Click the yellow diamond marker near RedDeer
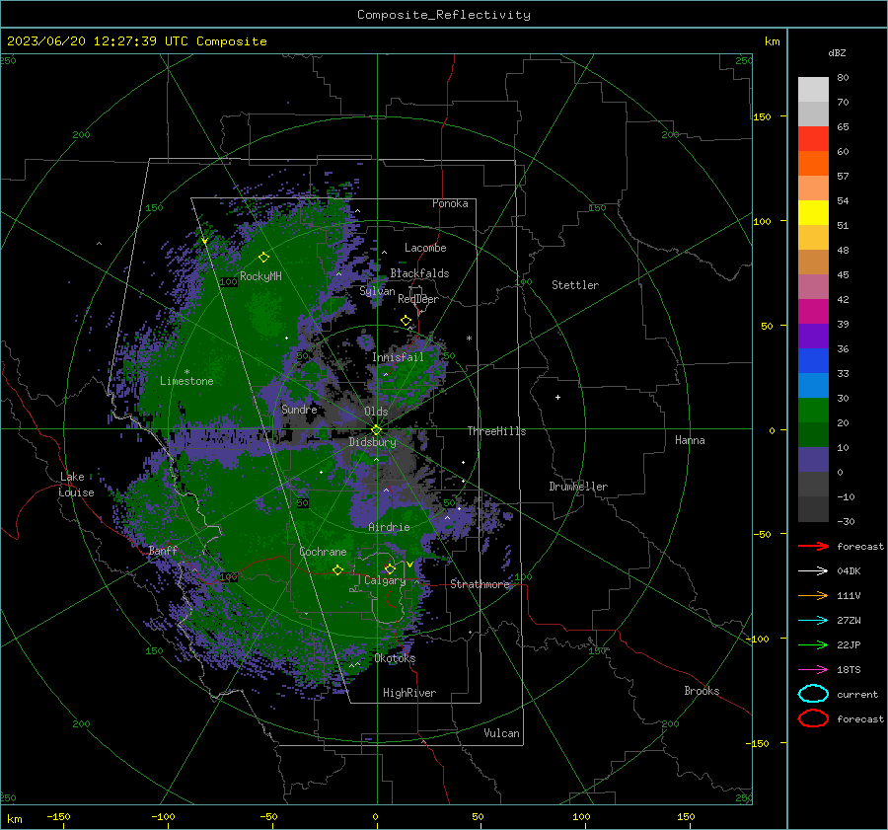Screen dimensions: 888x830 (407, 321)
